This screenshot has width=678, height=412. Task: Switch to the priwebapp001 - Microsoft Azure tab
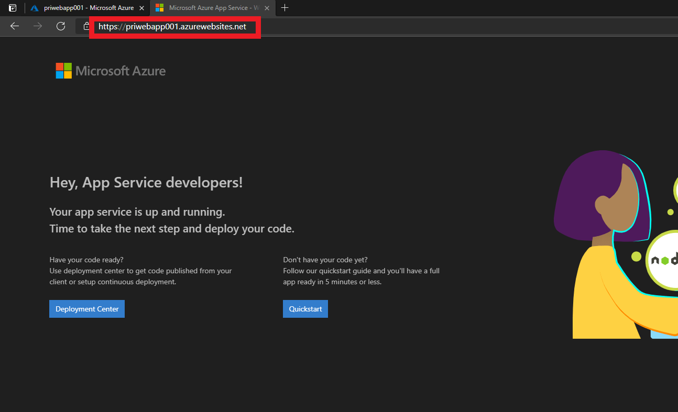click(88, 8)
